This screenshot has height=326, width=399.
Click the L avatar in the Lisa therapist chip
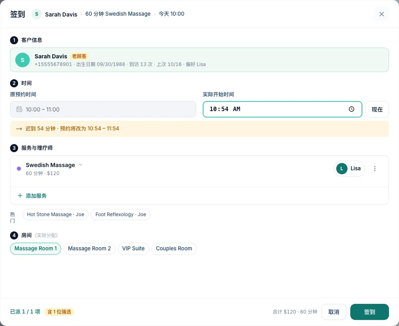[342, 169]
